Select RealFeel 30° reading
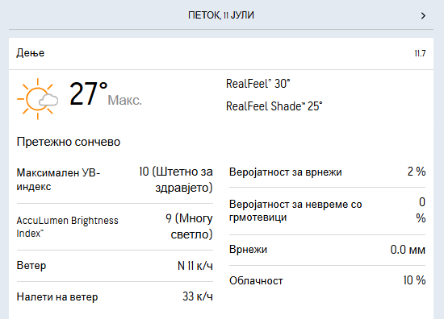The height and width of the screenshot is (319, 444). (x=258, y=84)
